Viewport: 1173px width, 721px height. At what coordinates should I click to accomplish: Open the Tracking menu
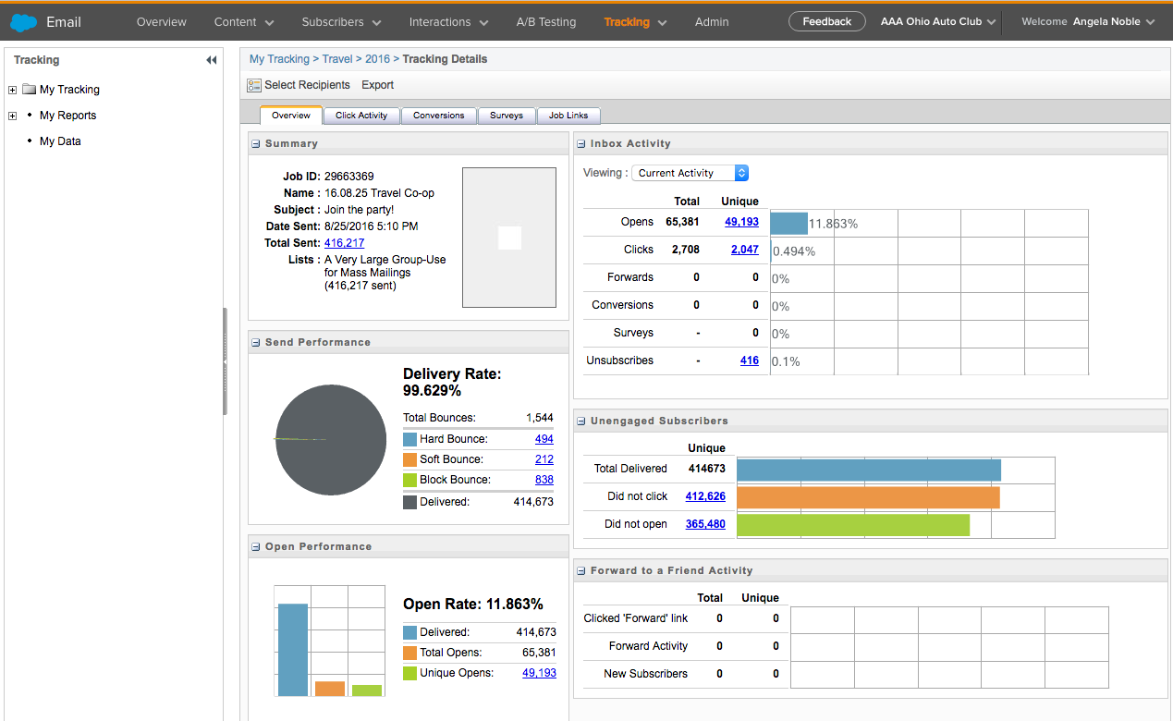coord(635,21)
